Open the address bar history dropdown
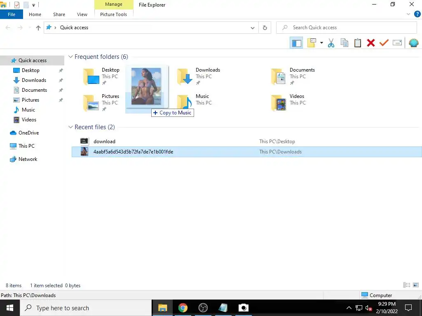422x316 pixels. (x=253, y=28)
